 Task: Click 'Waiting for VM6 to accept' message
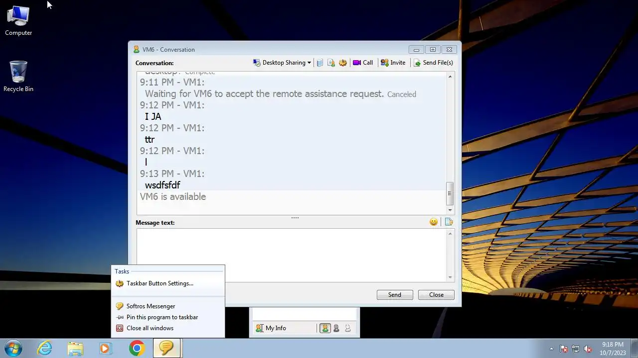(264, 93)
